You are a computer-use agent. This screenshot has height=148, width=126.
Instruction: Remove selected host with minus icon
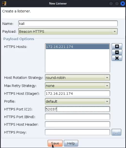point(117,52)
